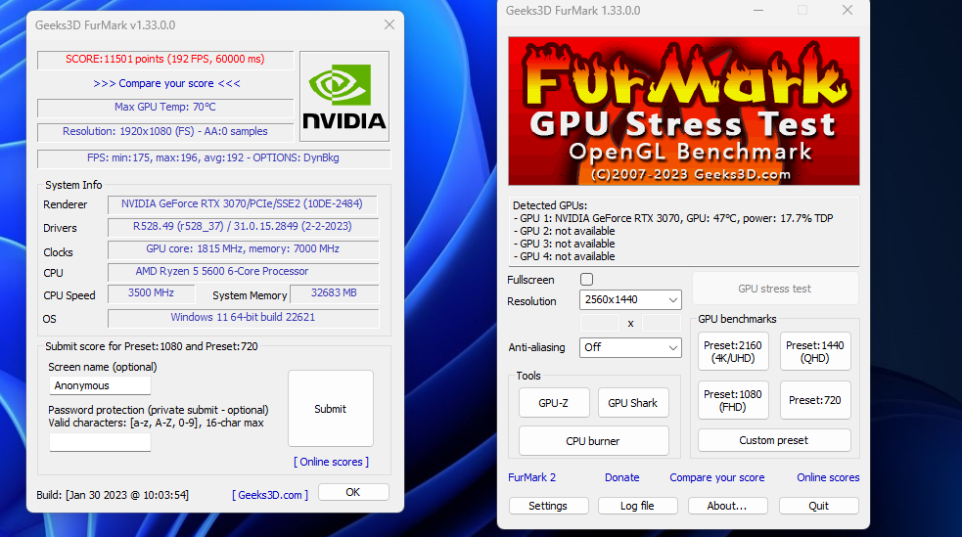Click the FurMark GPU Stress Test banner
Viewport: 962px width, 537px height.
point(683,111)
